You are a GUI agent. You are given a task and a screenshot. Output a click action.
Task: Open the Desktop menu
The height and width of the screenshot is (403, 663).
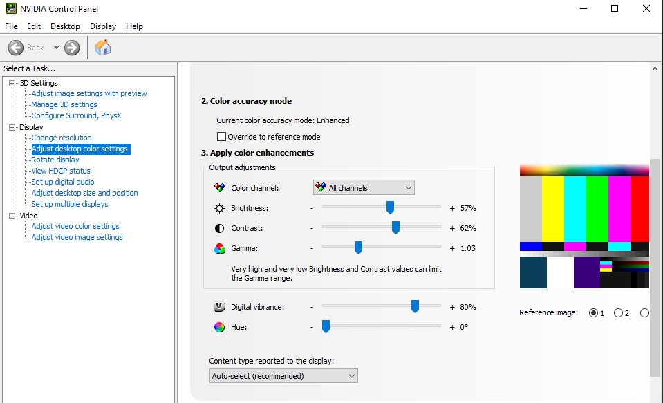[x=65, y=26]
